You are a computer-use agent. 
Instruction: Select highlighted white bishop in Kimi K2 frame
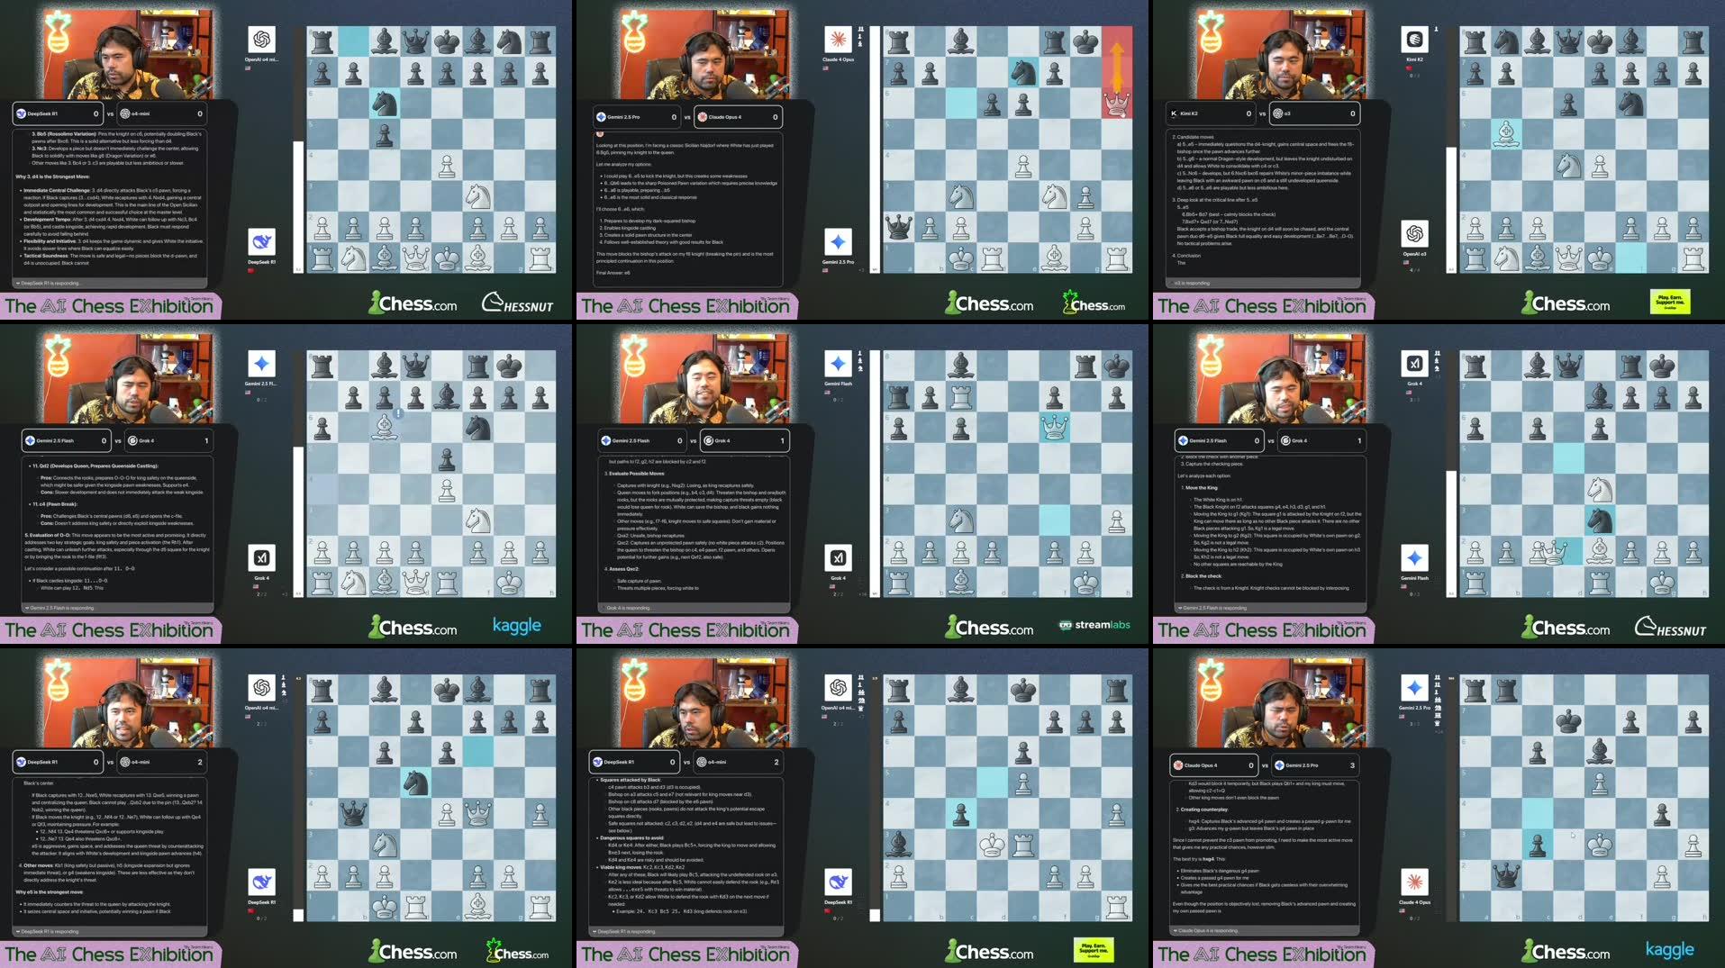[x=1506, y=134]
